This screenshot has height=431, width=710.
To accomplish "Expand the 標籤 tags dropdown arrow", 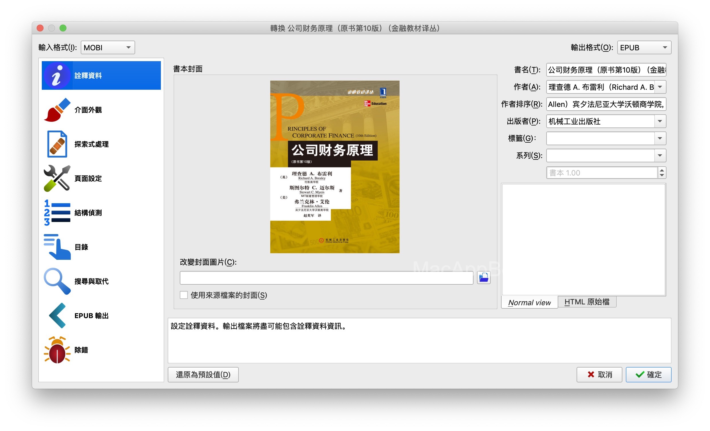I will click(x=660, y=138).
